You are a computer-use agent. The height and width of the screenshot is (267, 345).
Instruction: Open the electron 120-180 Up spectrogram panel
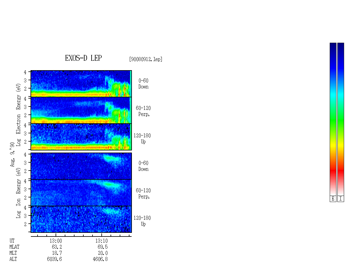click(81, 137)
